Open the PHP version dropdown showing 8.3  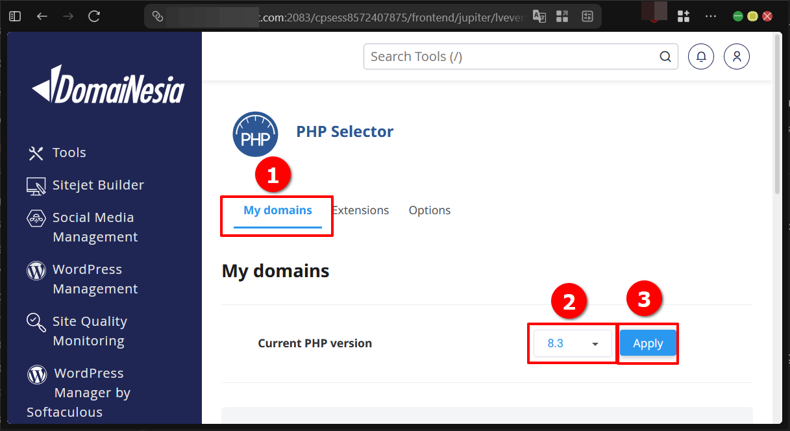coord(572,343)
